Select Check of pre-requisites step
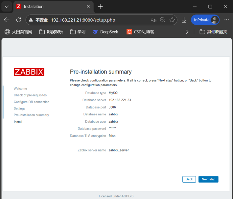Screen dimensions: 233x199 click(x=30, y=95)
